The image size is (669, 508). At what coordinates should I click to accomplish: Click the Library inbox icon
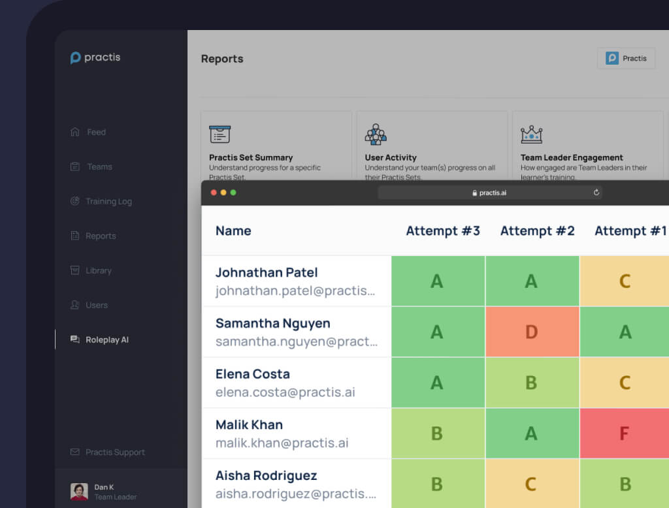(x=75, y=270)
